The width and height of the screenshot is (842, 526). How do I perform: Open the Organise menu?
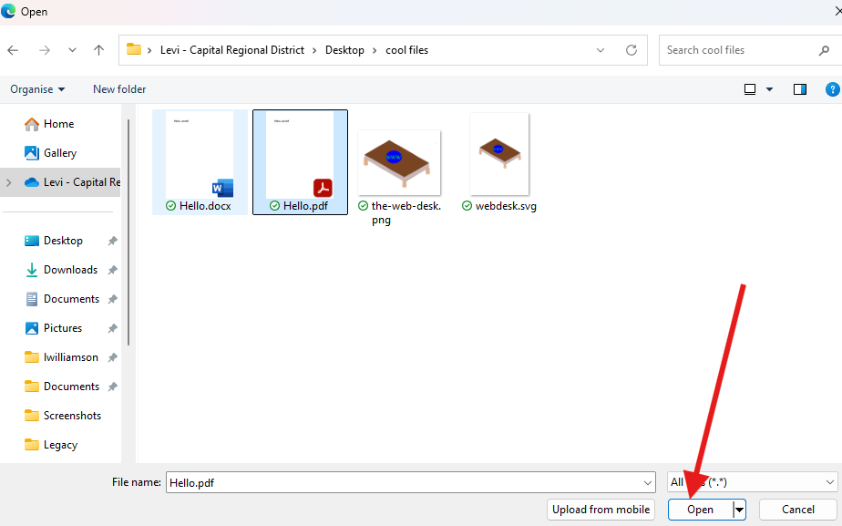[x=36, y=89]
